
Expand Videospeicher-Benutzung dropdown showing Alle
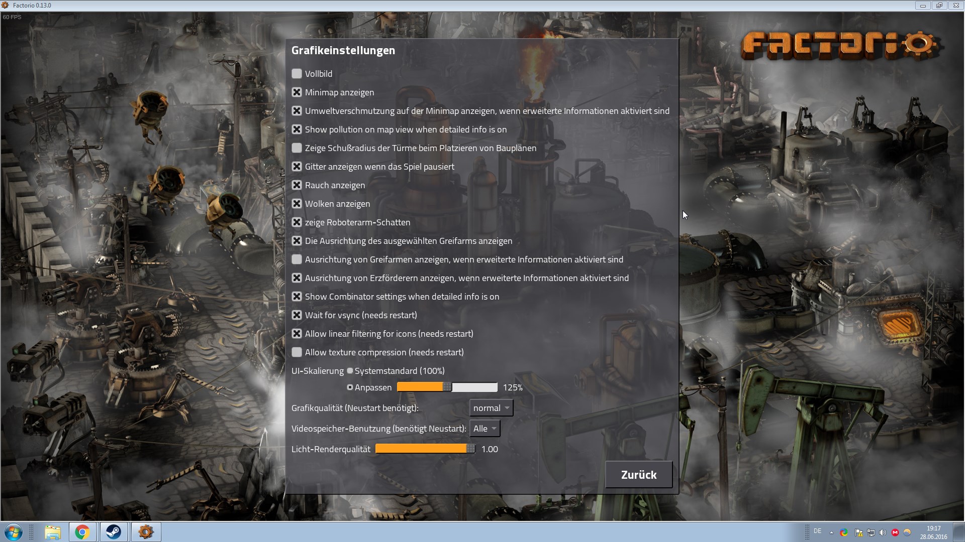click(x=485, y=429)
